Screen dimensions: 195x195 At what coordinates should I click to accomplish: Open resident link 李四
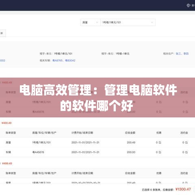186,54
